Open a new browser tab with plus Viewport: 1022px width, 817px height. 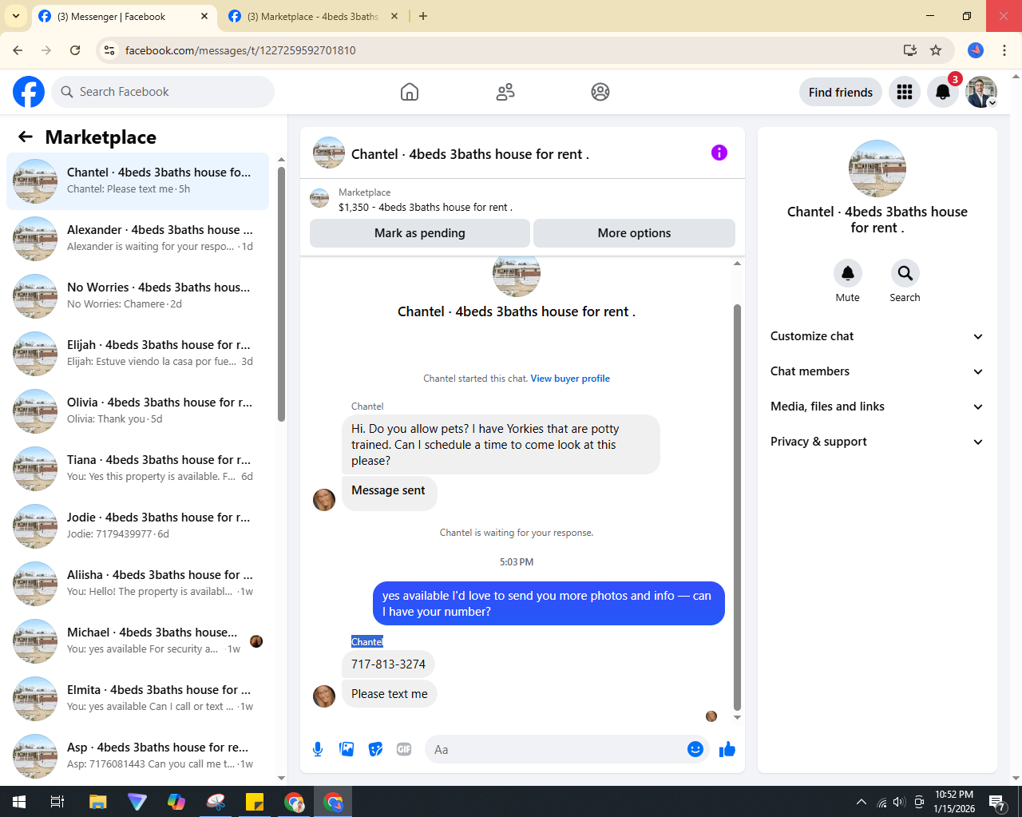click(423, 16)
